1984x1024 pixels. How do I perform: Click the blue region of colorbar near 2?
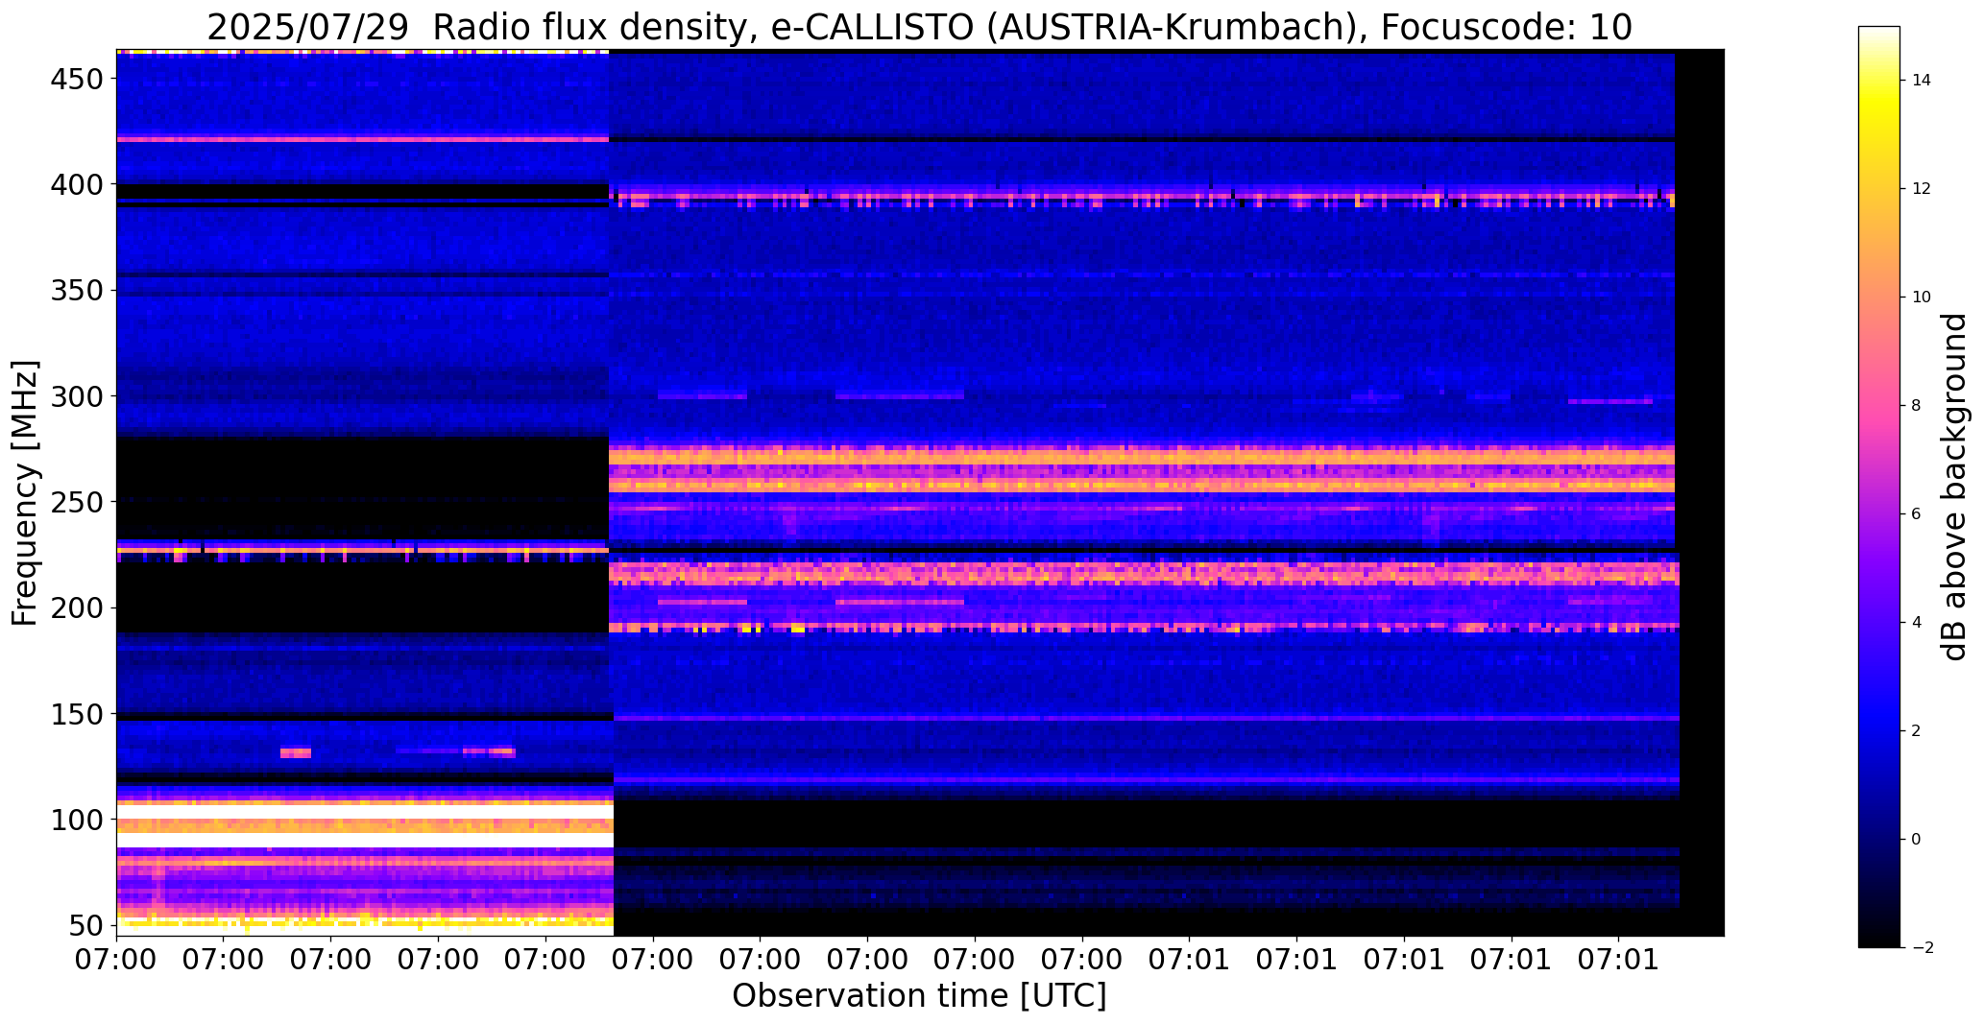coord(1879,731)
